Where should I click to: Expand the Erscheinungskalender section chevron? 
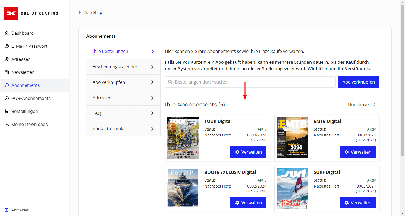[x=152, y=67]
